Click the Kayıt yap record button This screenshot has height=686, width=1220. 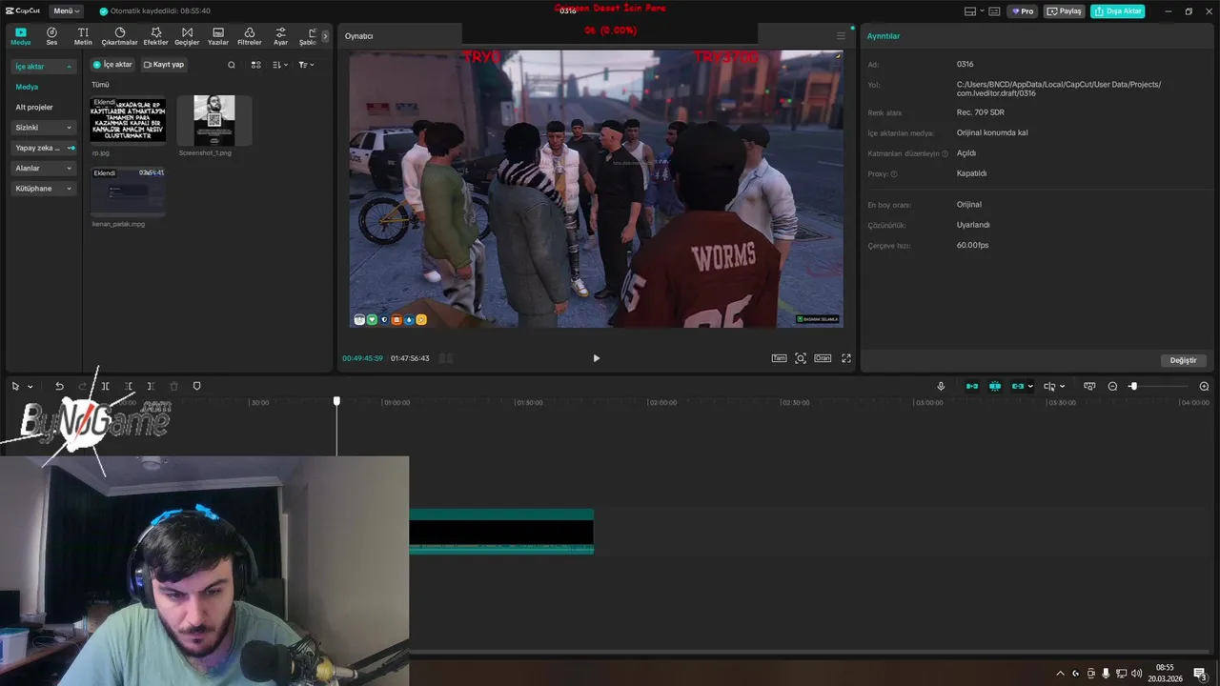[x=164, y=65]
